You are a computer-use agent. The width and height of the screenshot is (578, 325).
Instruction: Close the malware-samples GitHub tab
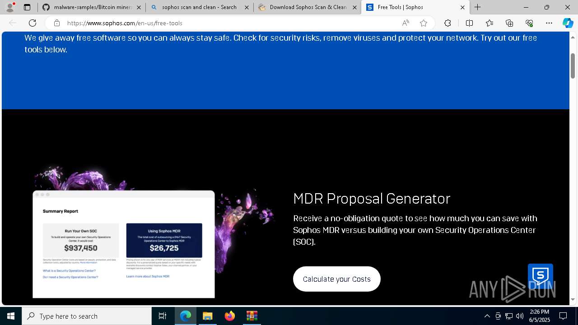(x=139, y=7)
